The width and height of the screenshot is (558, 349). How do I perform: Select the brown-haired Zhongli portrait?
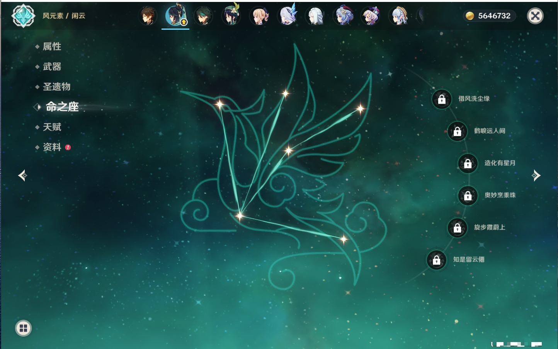click(x=148, y=16)
